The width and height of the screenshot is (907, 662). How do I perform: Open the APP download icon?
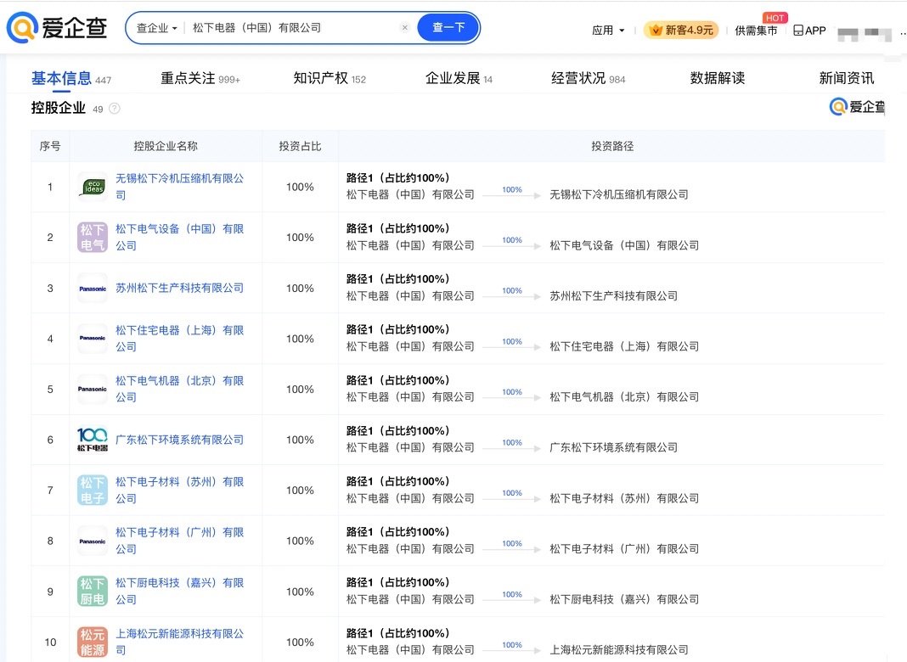(x=798, y=30)
